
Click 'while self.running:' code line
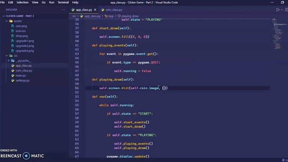click(x=117, y=105)
